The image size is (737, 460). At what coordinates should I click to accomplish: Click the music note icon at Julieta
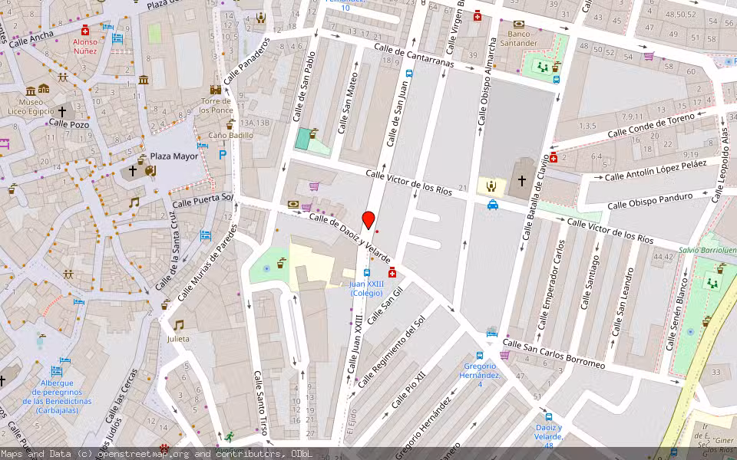[179, 325]
